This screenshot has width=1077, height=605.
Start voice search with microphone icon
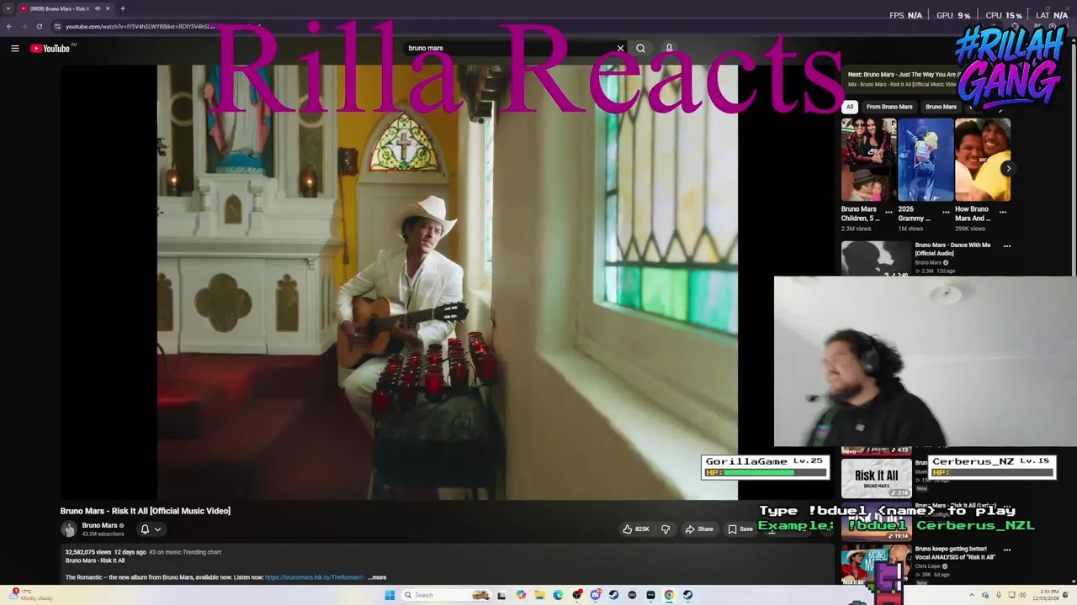pos(669,48)
